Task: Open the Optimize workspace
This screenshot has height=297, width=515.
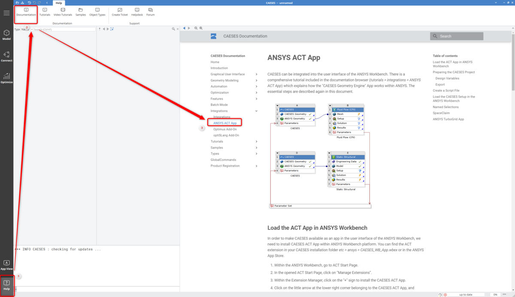Action: tap(6, 78)
